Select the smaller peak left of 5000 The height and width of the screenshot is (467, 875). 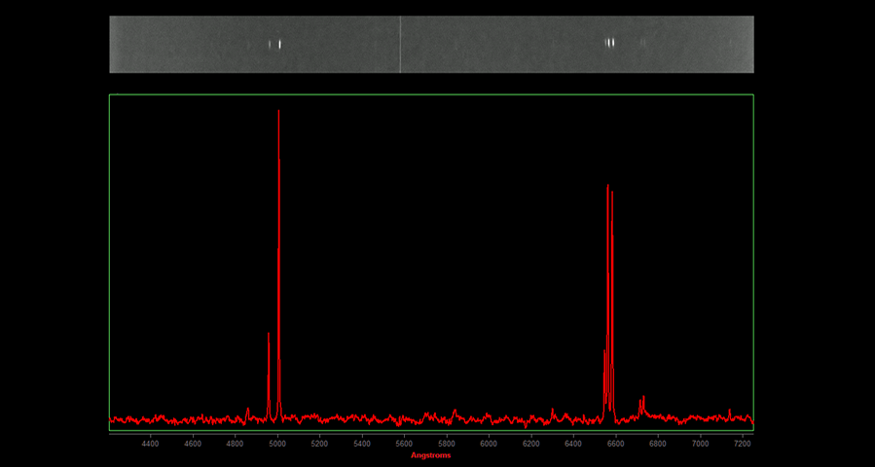tap(269, 334)
